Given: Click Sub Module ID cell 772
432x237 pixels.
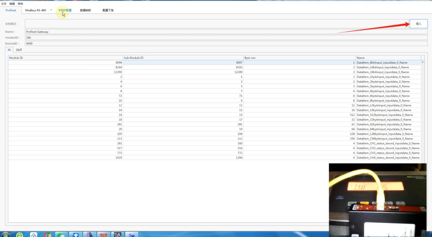Looking at the screenshot, I should pyautogui.click(x=183, y=153).
